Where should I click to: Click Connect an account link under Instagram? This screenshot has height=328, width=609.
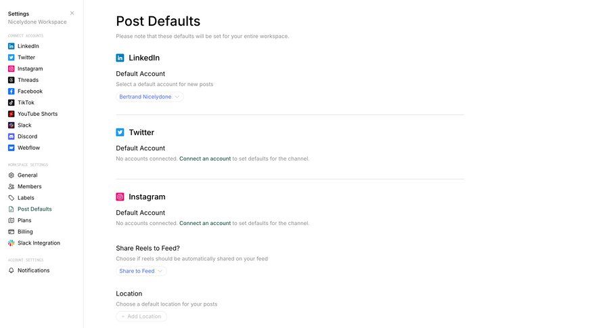(205, 223)
